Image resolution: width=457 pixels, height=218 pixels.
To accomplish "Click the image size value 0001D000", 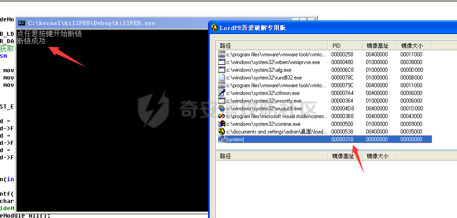I will 412,109.
